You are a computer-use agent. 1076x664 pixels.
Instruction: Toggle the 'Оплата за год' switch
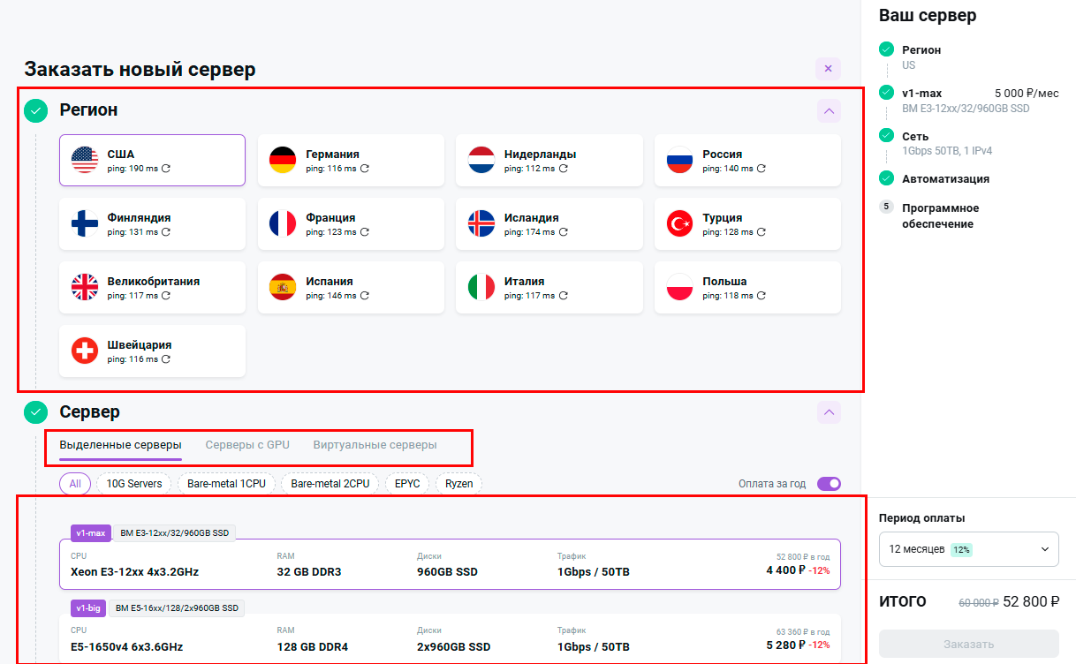coord(829,484)
